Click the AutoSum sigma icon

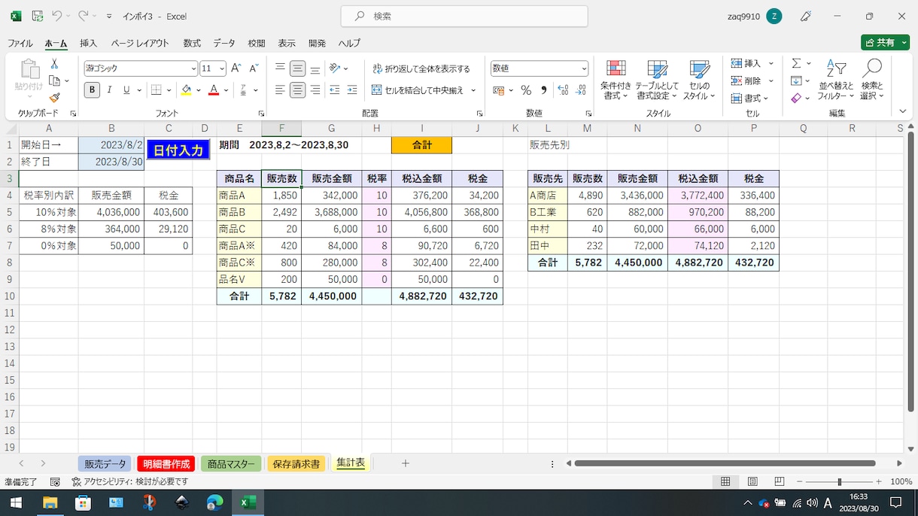click(796, 64)
